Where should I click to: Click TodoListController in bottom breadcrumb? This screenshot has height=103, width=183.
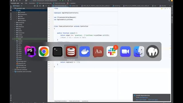[x=74, y=101]
